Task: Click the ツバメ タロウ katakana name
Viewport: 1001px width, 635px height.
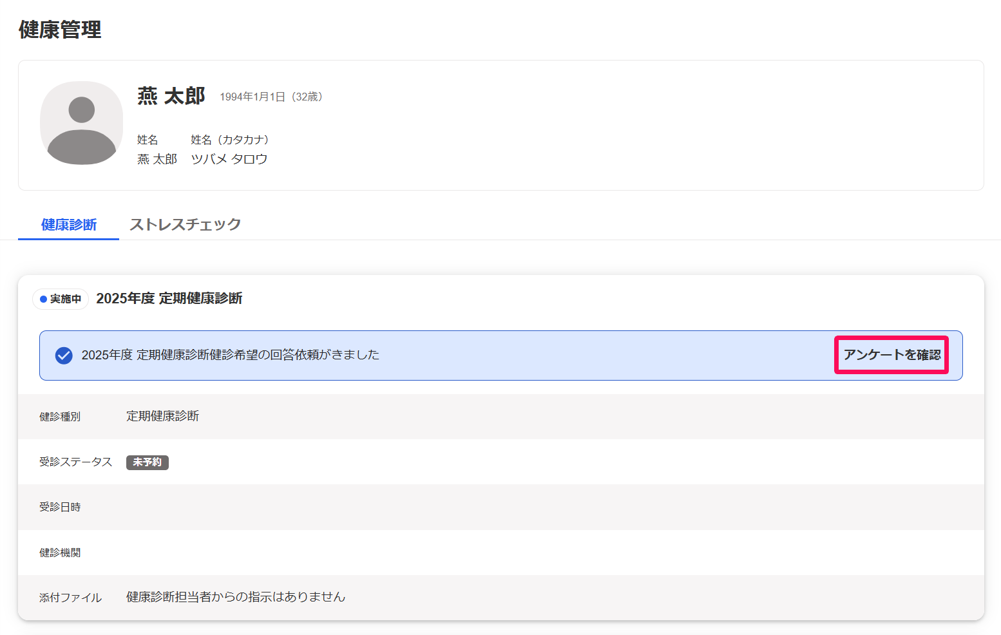Action: click(x=229, y=159)
